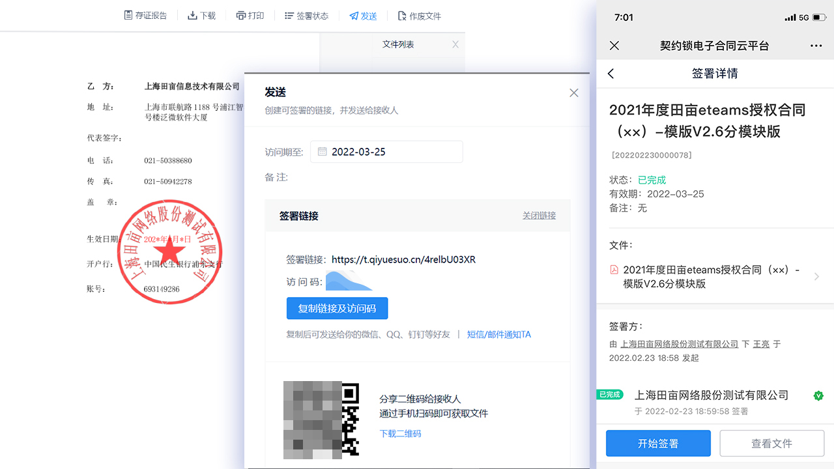834x469 pixels.
Task: Click 上海田亩网络股份测试有限公司 initiator link
Action: pos(679,344)
